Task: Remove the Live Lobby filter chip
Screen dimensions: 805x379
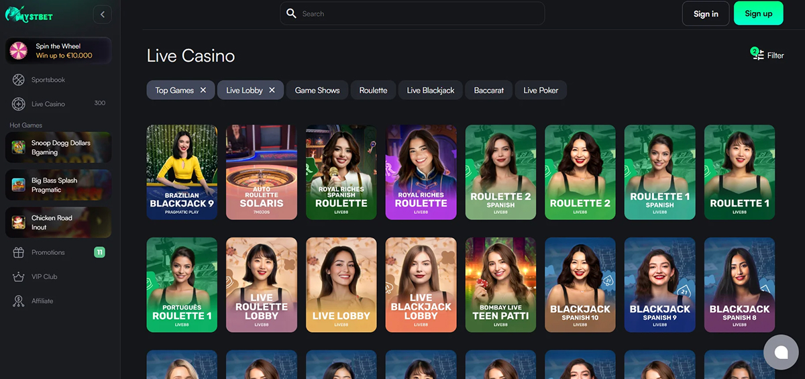Action: [272, 91]
